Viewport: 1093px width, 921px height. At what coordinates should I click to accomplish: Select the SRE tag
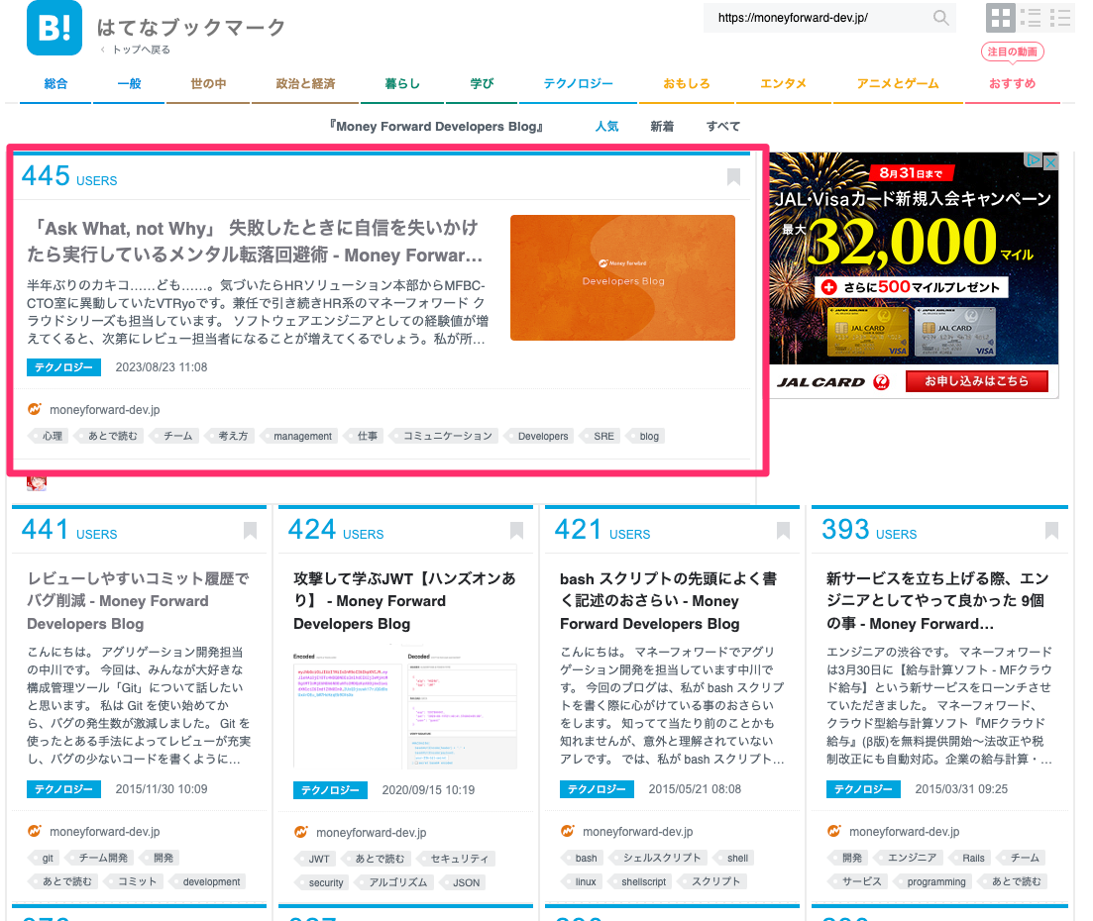(x=601, y=436)
